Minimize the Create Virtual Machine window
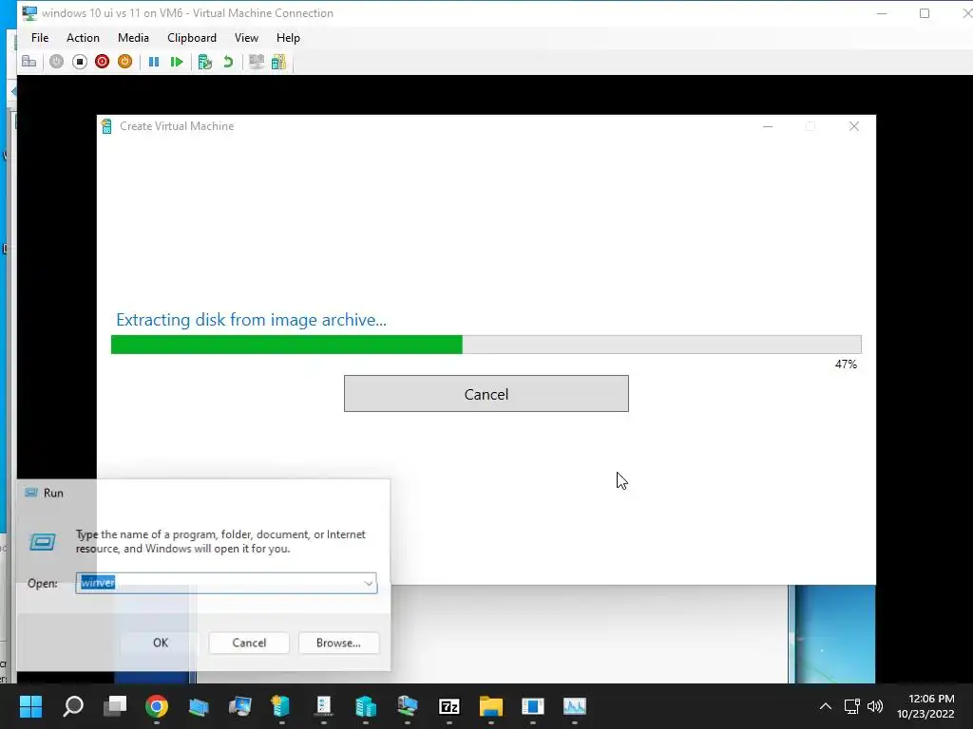973x729 pixels. pyautogui.click(x=768, y=126)
